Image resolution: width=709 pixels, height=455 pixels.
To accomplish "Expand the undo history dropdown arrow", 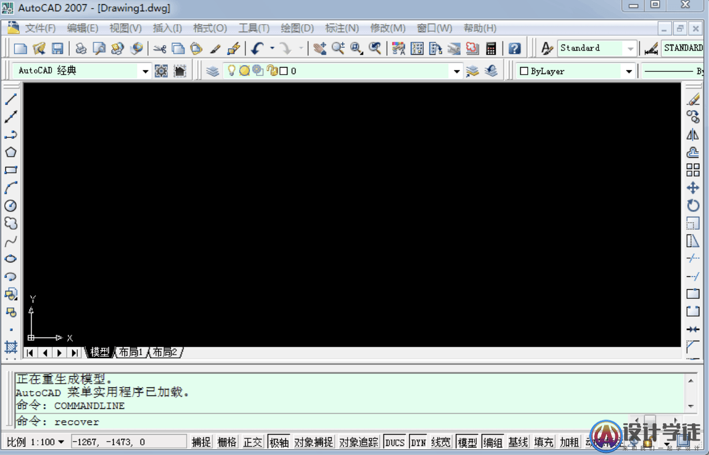I will pos(272,49).
